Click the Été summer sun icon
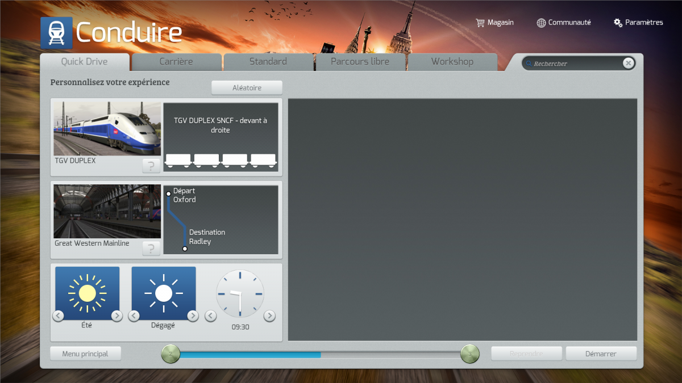 coord(88,293)
